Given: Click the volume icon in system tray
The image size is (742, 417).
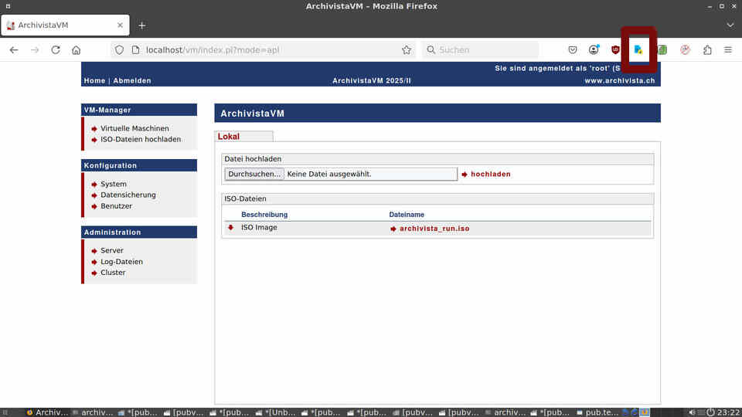Looking at the screenshot, I should 692,412.
